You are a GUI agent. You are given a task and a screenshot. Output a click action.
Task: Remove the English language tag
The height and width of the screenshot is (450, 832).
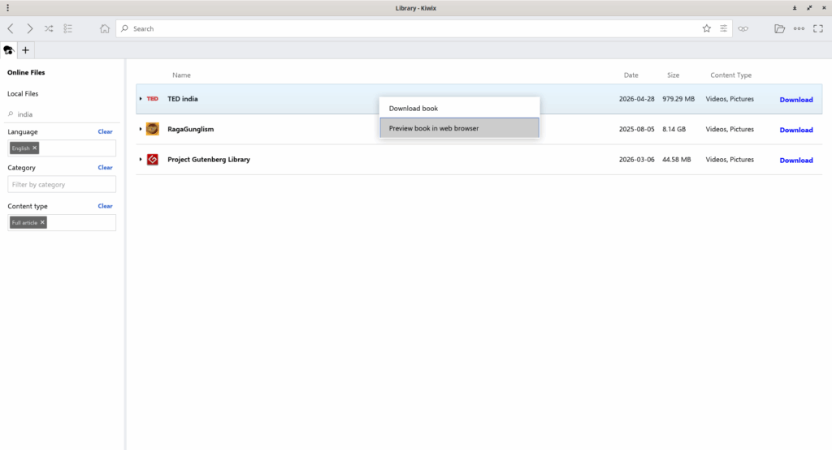pyautogui.click(x=34, y=148)
